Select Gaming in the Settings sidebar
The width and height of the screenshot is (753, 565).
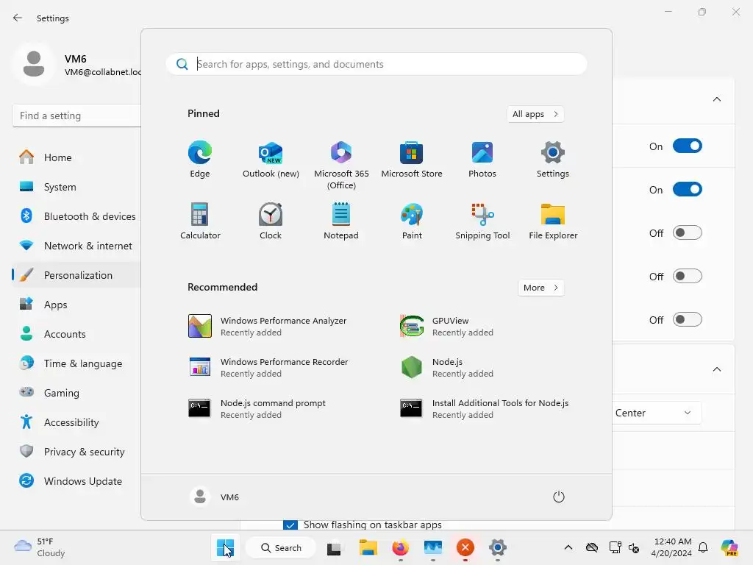(76, 393)
